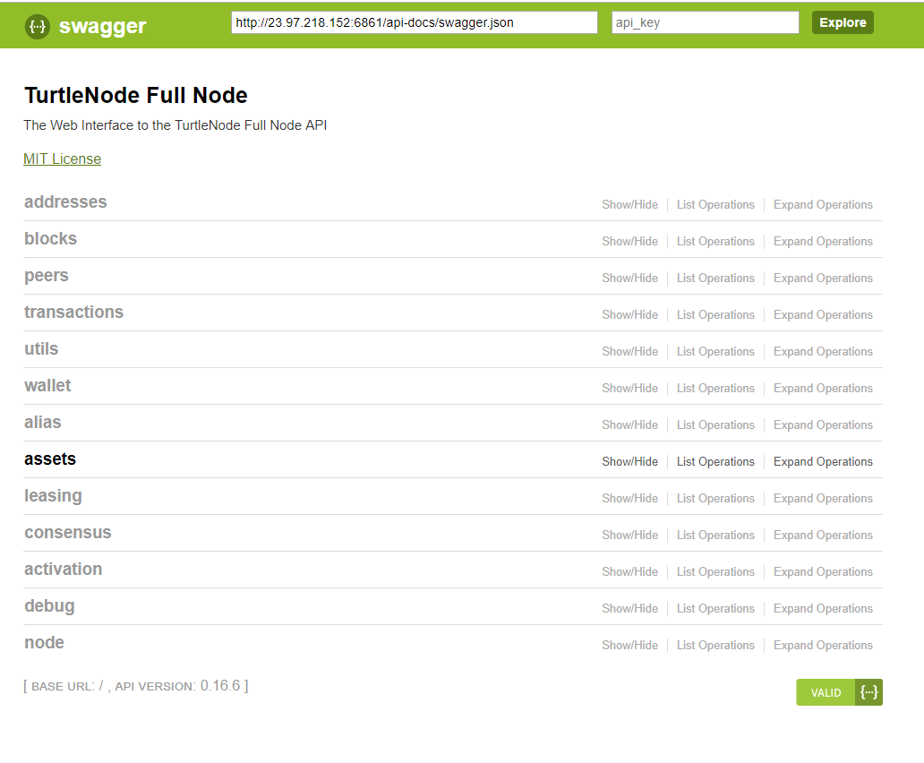This screenshot has height=763, width=924.
Task: Expand Operations for assets
Action: click(x=823, y=461)
